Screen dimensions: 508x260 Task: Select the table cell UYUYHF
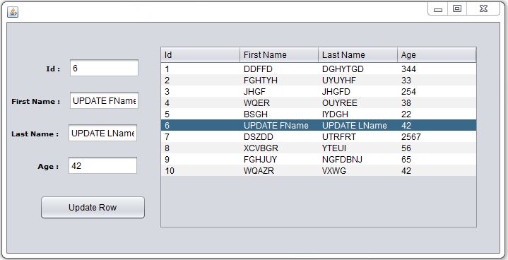(x=358, y=81)
